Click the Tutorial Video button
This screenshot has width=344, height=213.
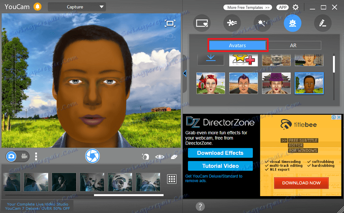tap(220, 166)
